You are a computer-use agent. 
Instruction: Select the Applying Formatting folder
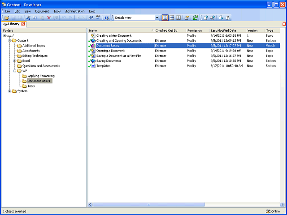pos(41,76)
